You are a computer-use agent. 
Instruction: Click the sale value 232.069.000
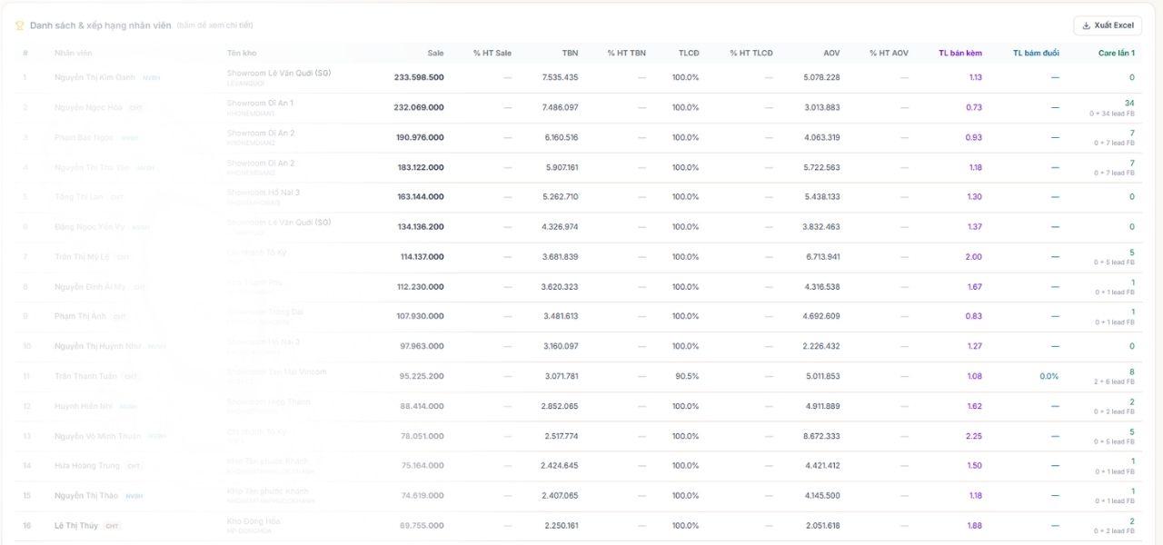[x=419, y=107]
